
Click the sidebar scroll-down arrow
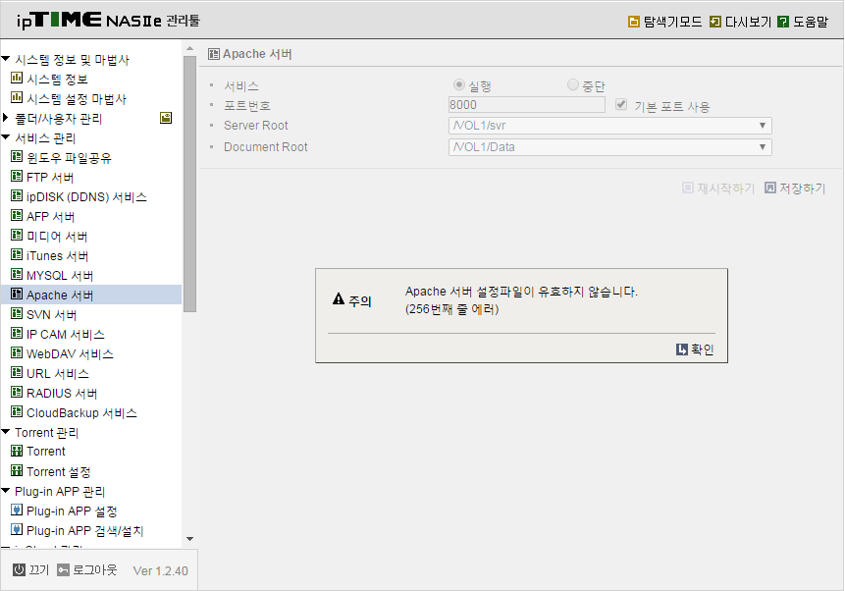pos(189,539)
